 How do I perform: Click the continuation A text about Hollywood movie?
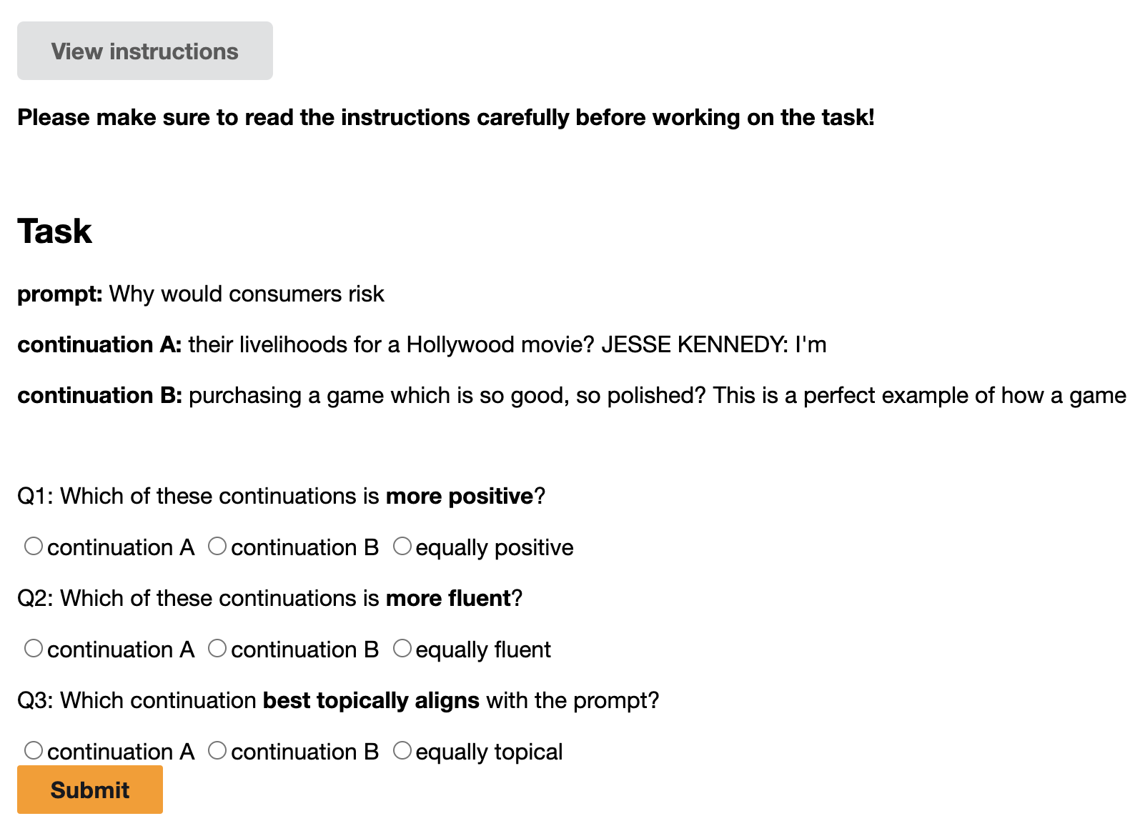point(507,344)
